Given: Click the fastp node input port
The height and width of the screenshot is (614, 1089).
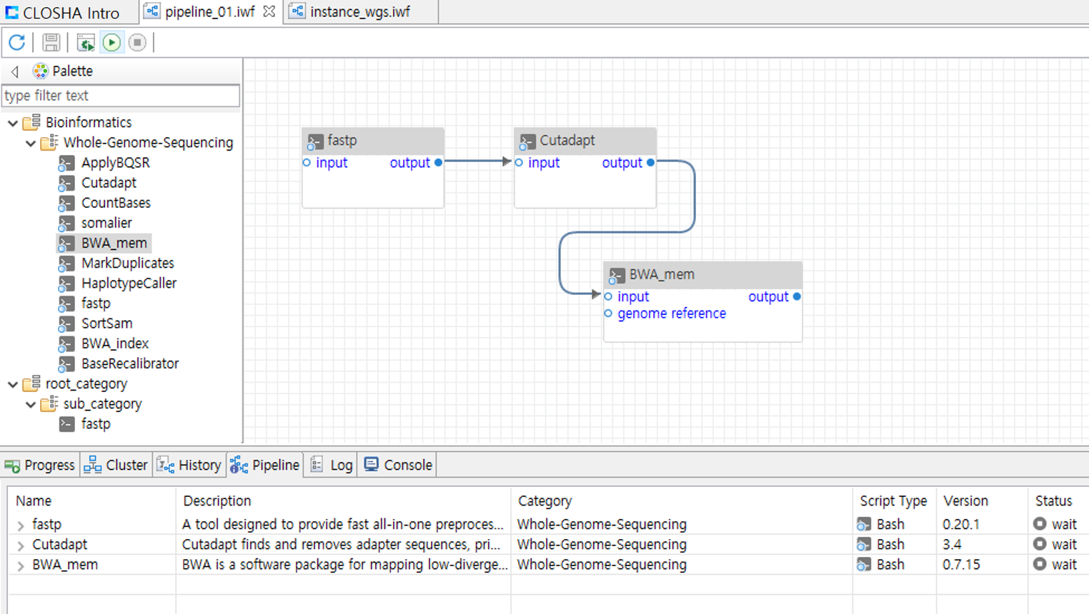Looking at the screenshot, I should click(x=307, y=163).
